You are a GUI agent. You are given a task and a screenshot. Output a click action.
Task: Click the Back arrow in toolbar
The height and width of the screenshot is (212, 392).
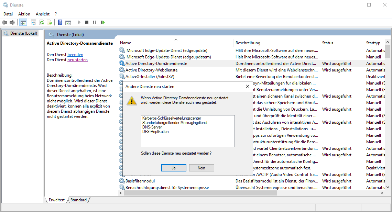coord(4,22)
